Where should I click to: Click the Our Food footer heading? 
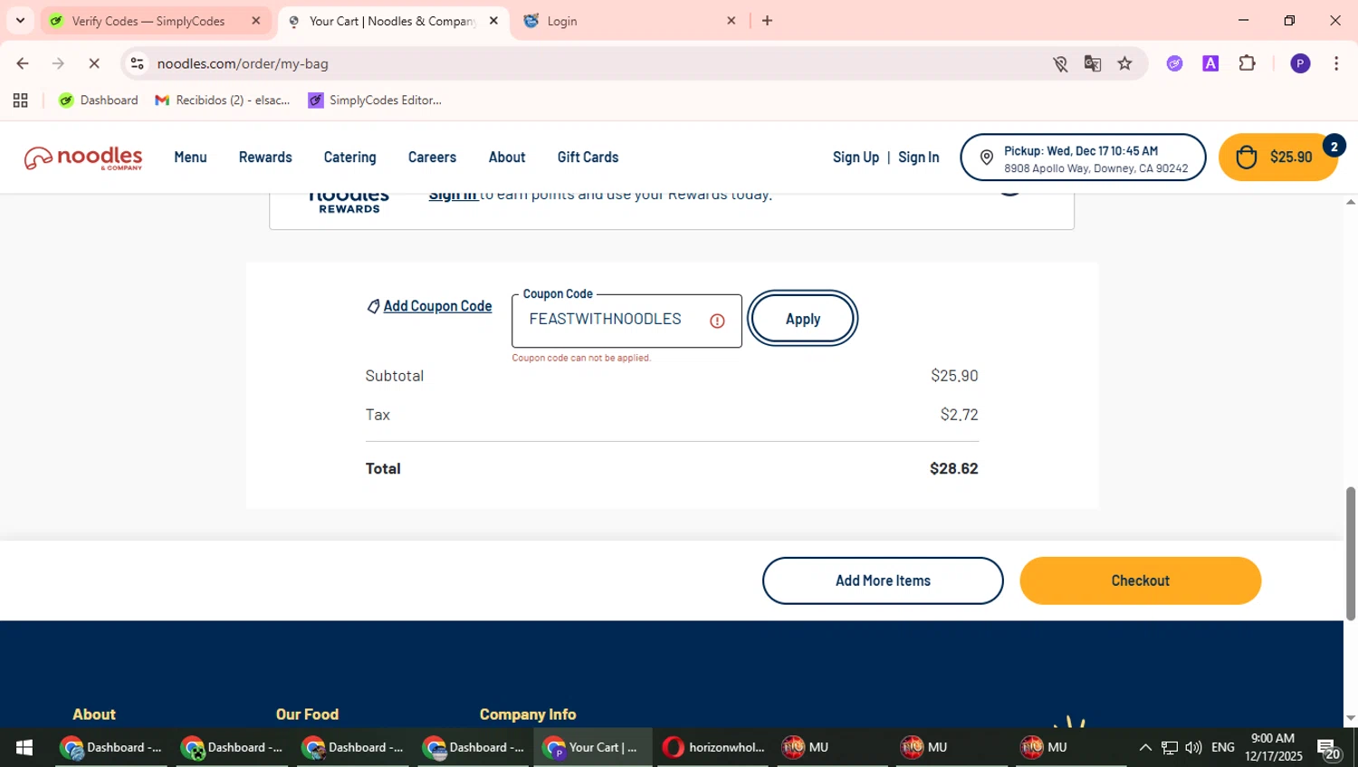[307, 714]
